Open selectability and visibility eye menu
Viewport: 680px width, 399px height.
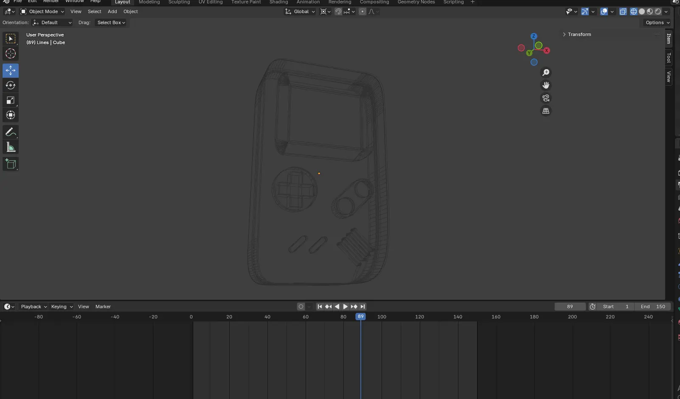[x=571, y=11]
